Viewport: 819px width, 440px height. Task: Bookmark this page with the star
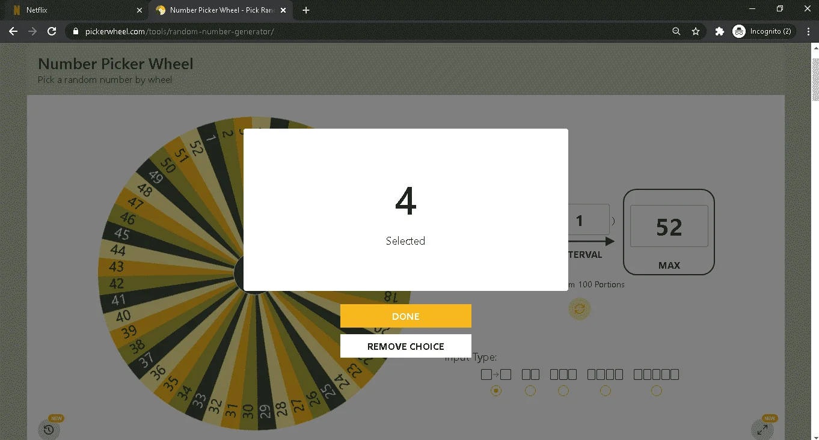(x=696, y=31)
